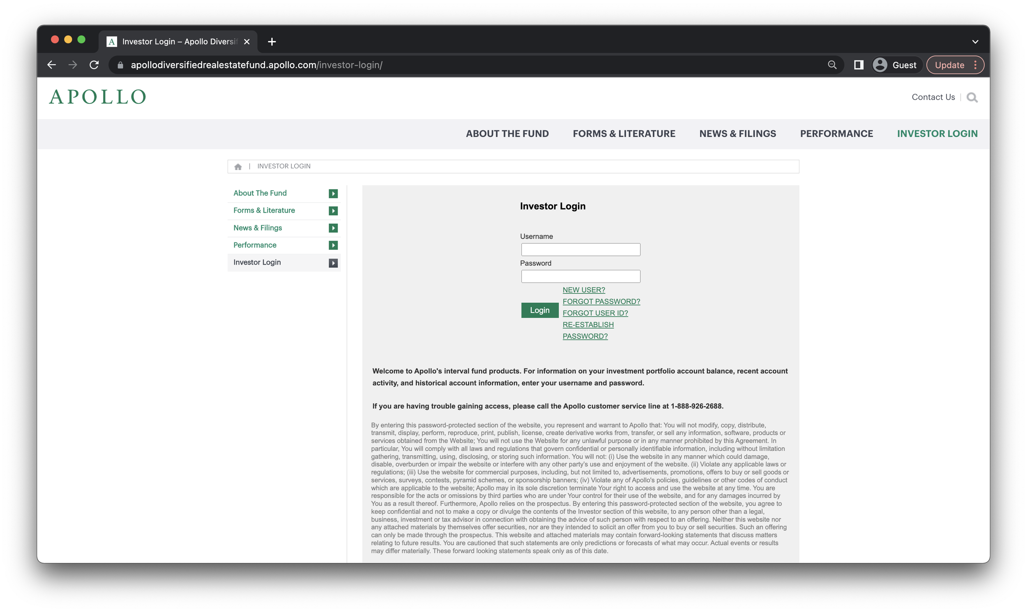1027x612 pixels.
Task: Click the arrow next to News & Filings
Action: pyautogui.click(x=333, y=228)
